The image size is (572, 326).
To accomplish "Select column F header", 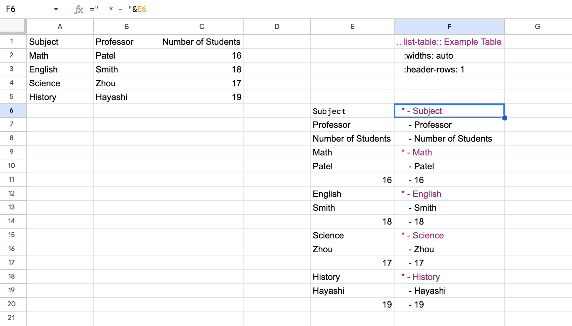I will point(449,27).
